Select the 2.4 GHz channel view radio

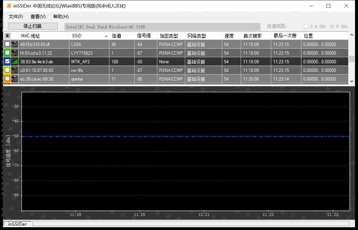click(x=306, y=26)
